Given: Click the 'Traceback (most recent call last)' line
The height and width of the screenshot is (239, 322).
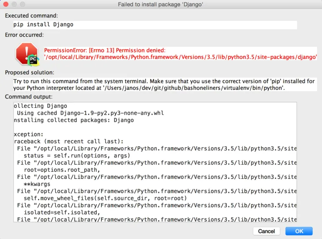Looking at the screenshot, I should 68,142.
